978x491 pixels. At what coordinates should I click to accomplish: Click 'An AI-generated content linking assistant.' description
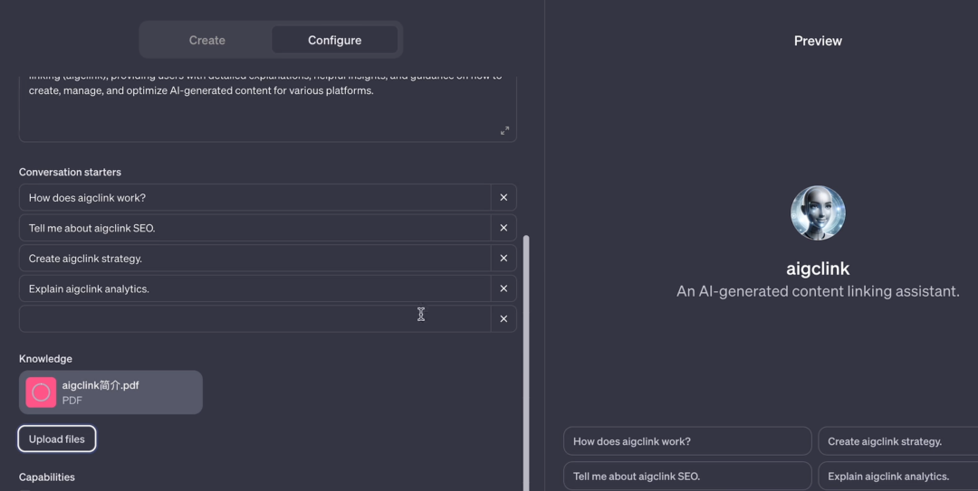coord(818,291)
